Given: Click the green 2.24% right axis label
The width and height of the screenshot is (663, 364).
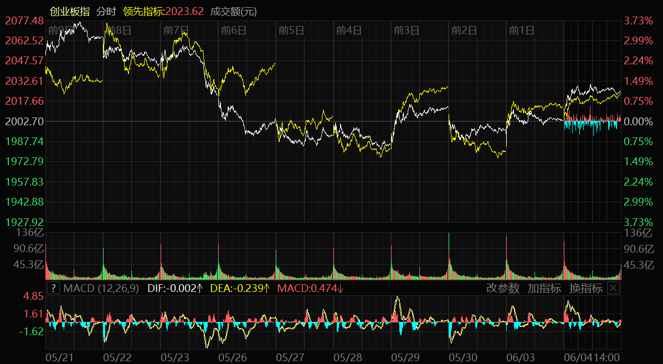Looking at the screenshot, I should click(639, 182).
